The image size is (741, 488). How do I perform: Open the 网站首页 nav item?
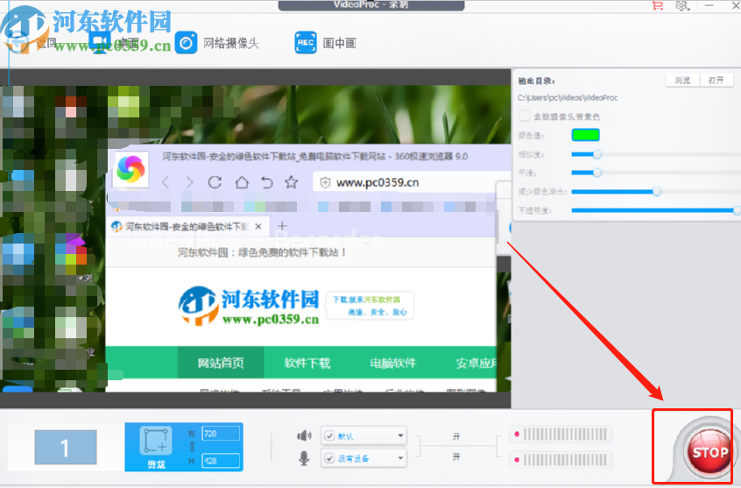point(221,363)
